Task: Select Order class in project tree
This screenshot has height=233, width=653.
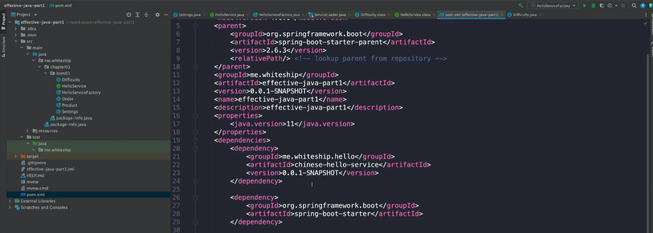Action: [68, 99]
